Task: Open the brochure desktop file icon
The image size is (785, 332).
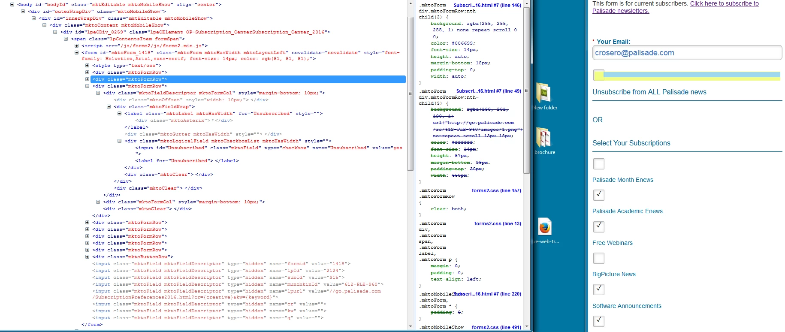Action: [544, 141]
